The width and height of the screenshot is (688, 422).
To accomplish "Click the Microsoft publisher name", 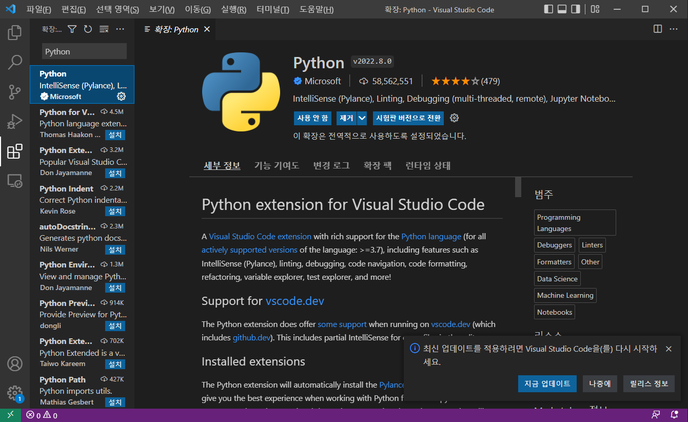I will [323, 81].
